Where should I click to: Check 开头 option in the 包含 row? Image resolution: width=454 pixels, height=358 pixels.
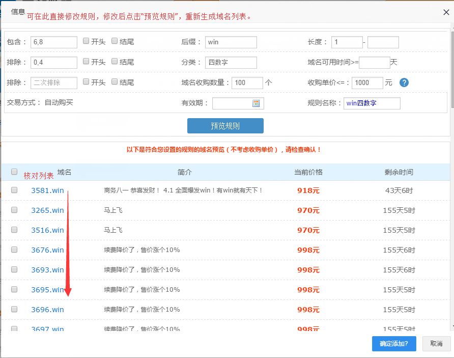[x=86, y=41]
